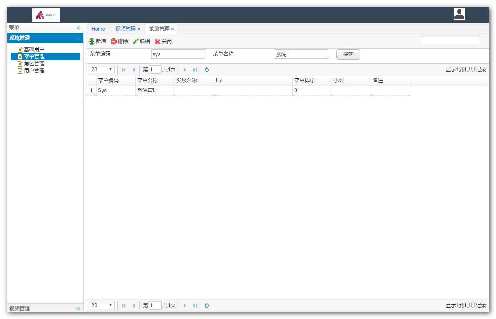496x319 pixels.
Task: Open the user avatar icon
Action: [459, 14]
